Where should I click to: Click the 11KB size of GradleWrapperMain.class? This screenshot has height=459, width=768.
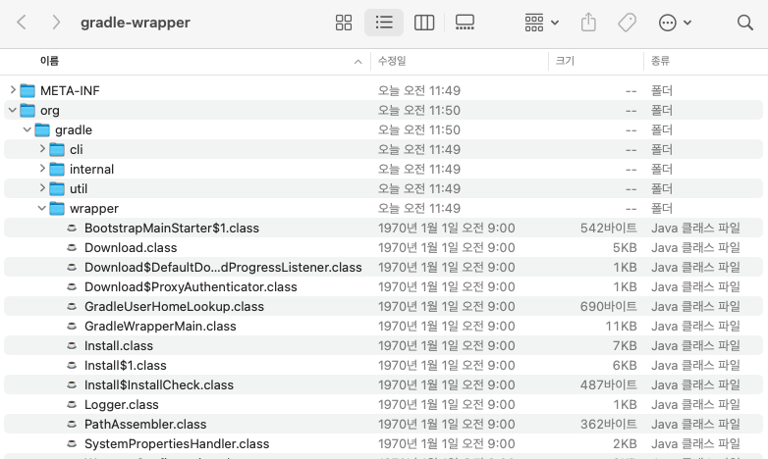pyautogui.click(x=621, y=326)
